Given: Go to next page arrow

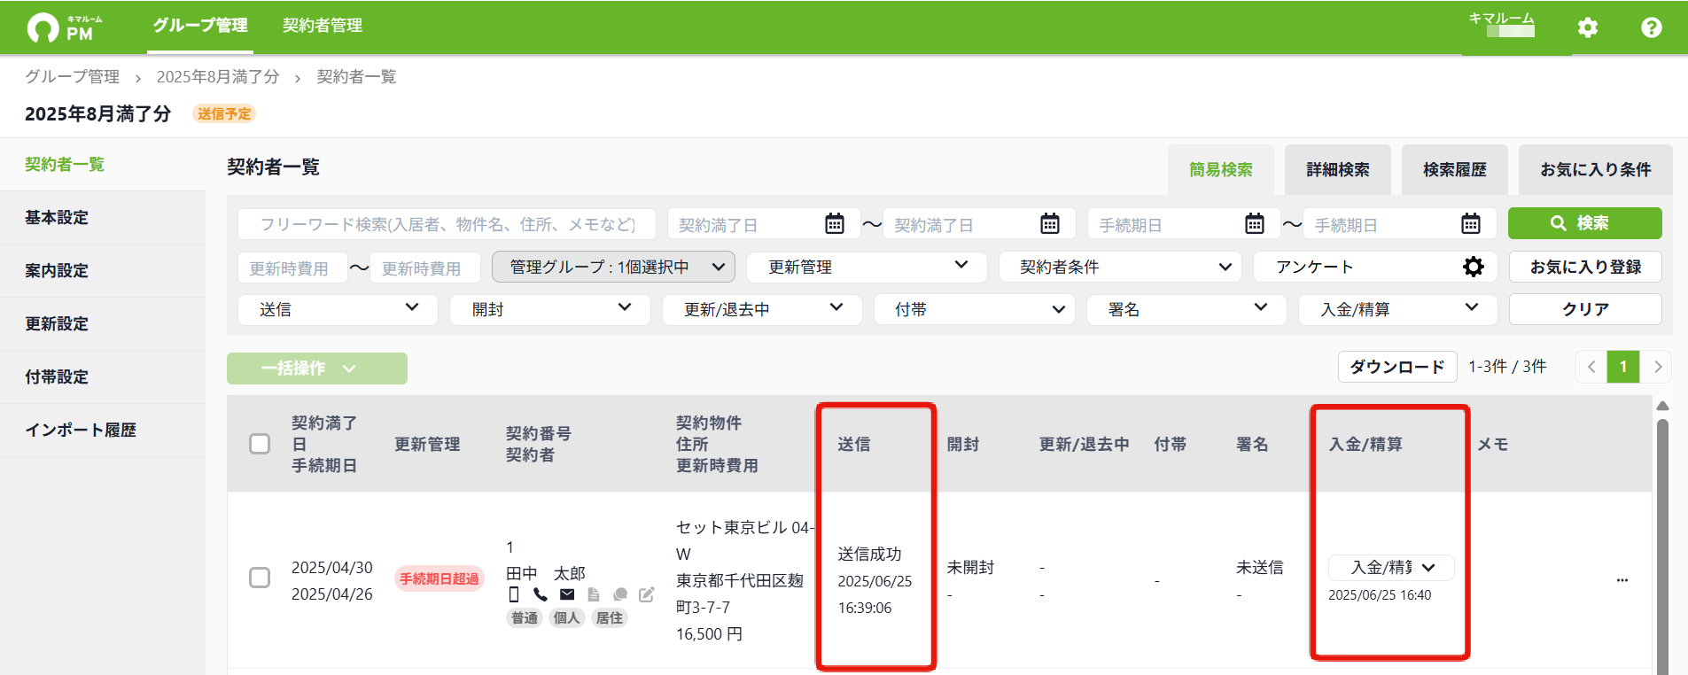Looking at the screenshot, I should click(1657, 367).
